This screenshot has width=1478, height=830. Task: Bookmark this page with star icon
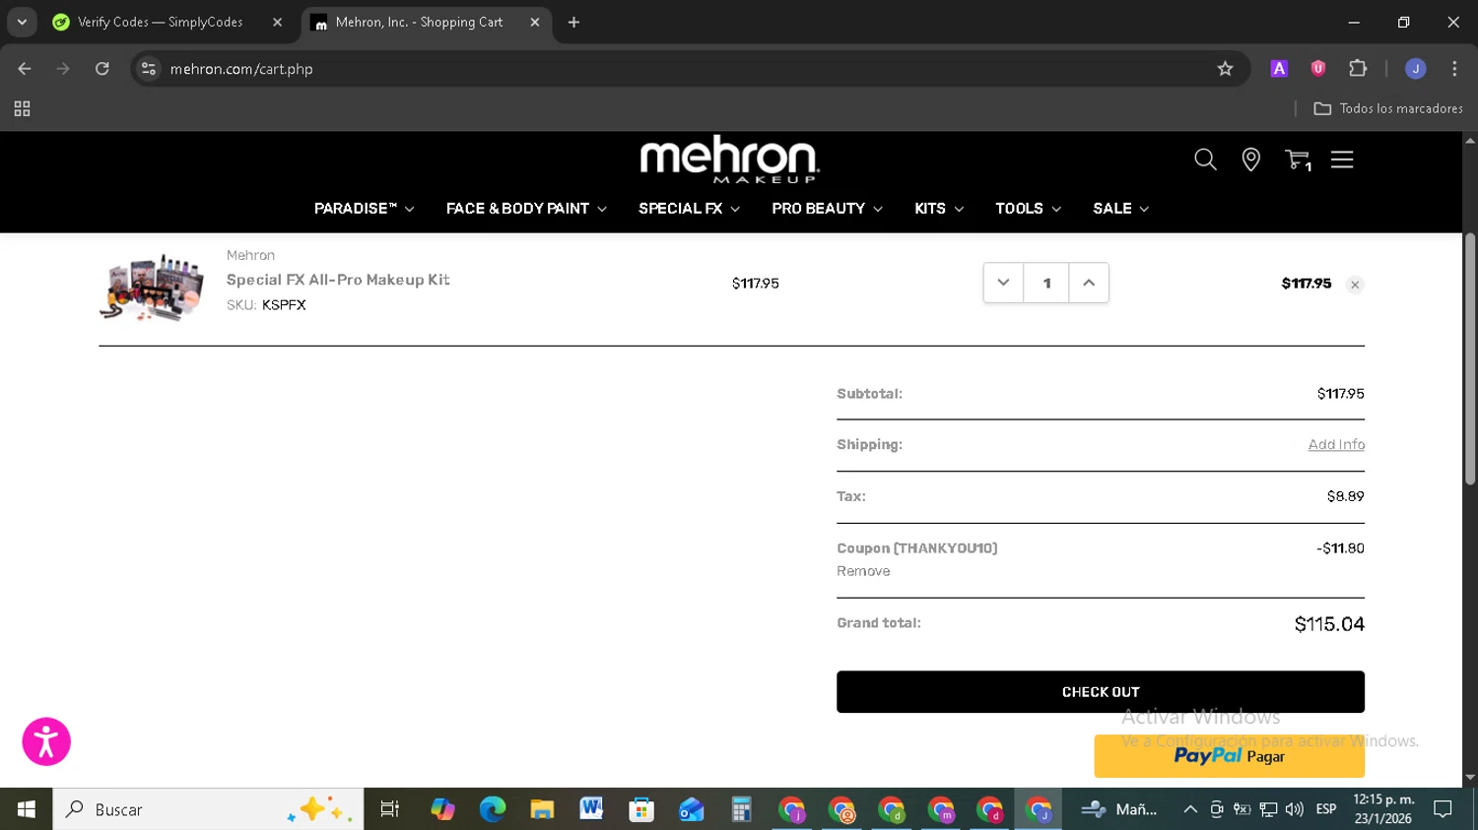1225,69
